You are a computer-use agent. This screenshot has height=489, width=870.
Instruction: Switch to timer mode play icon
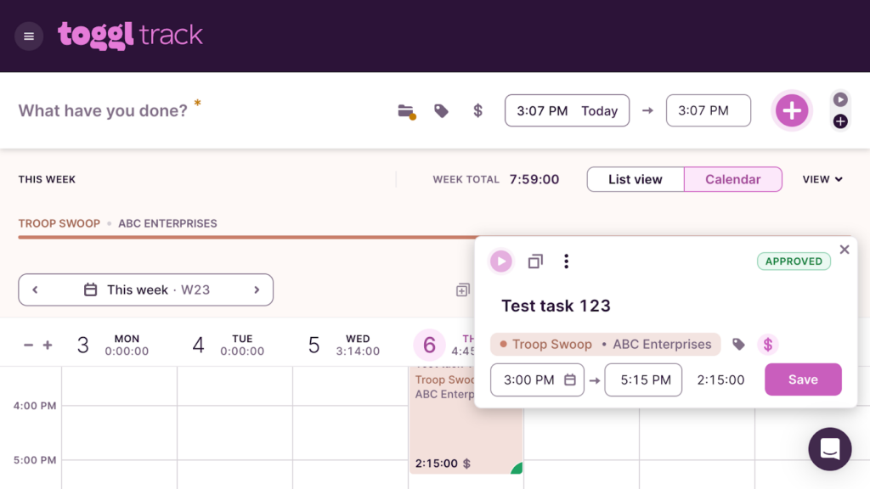(x=840, y=99)
